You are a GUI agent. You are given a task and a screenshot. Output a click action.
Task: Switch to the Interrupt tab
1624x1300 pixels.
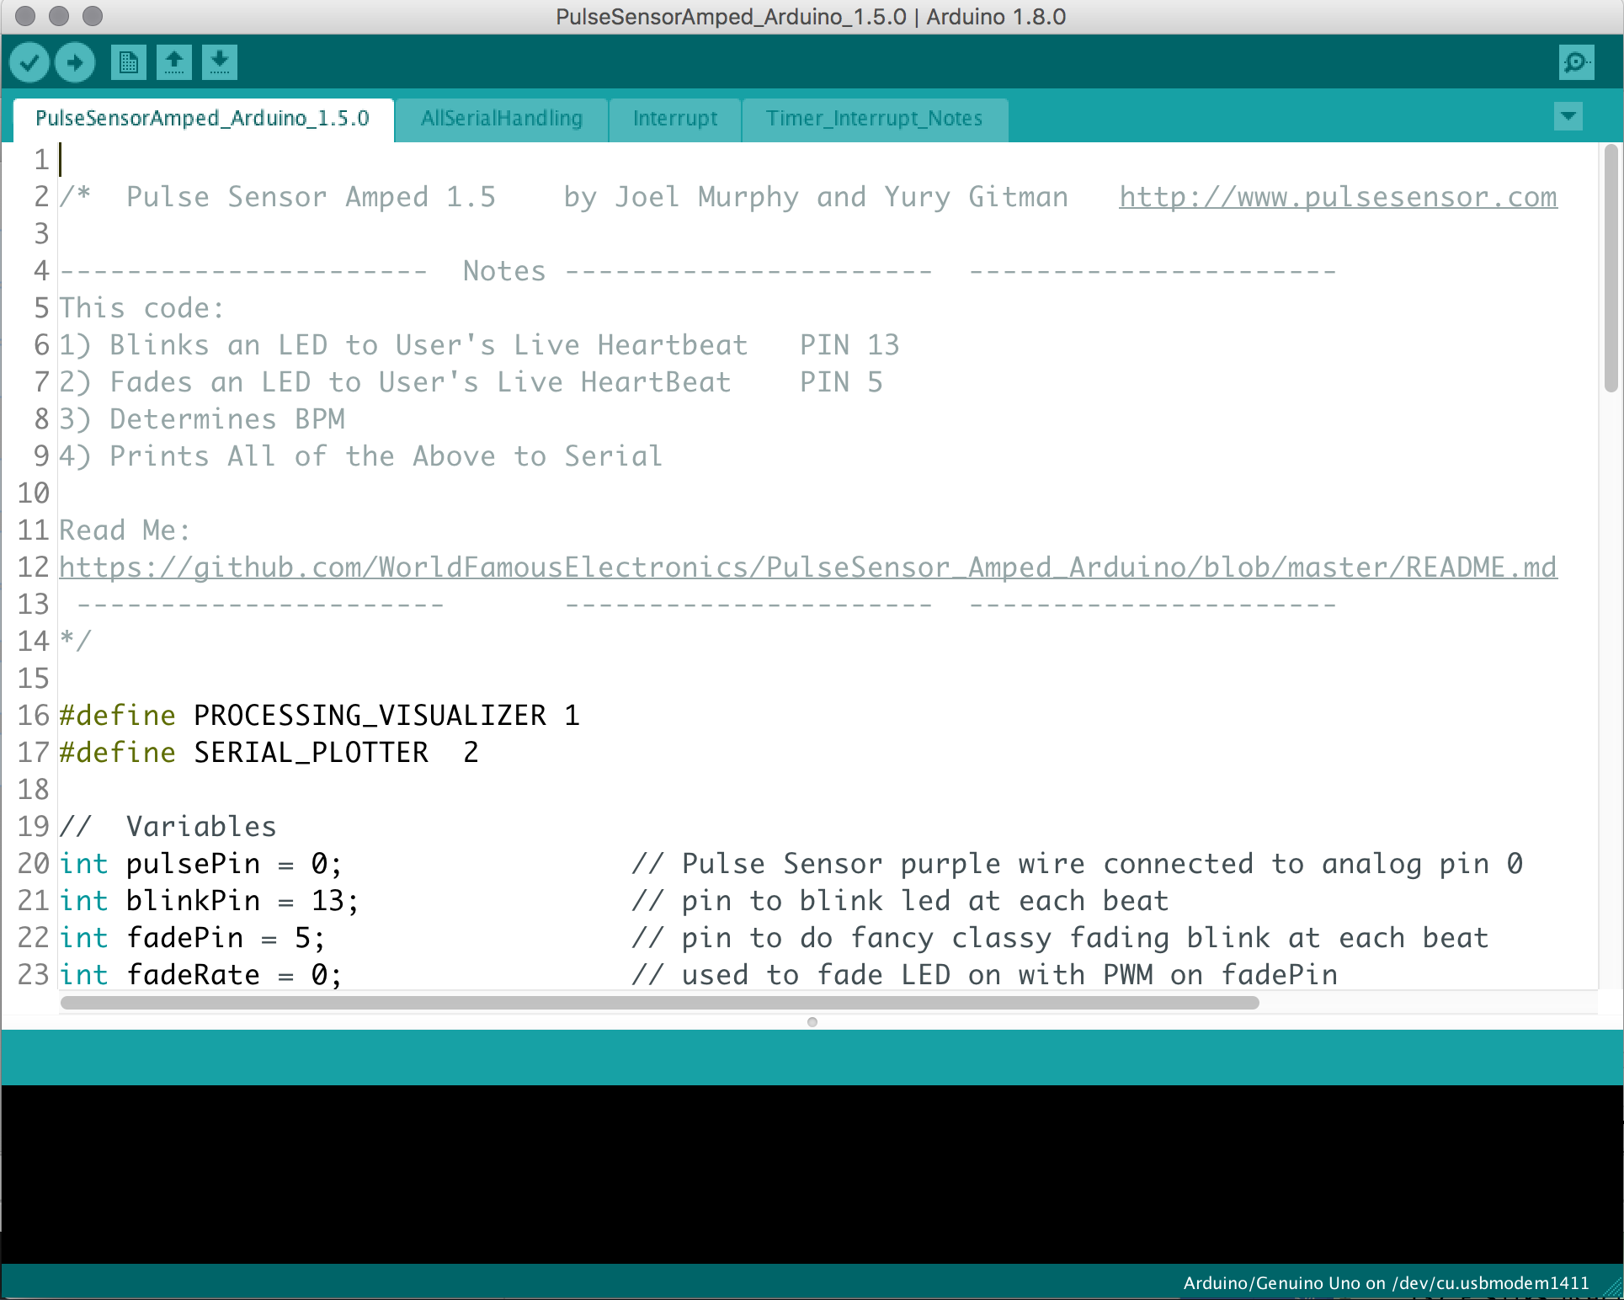pos(674,119)
